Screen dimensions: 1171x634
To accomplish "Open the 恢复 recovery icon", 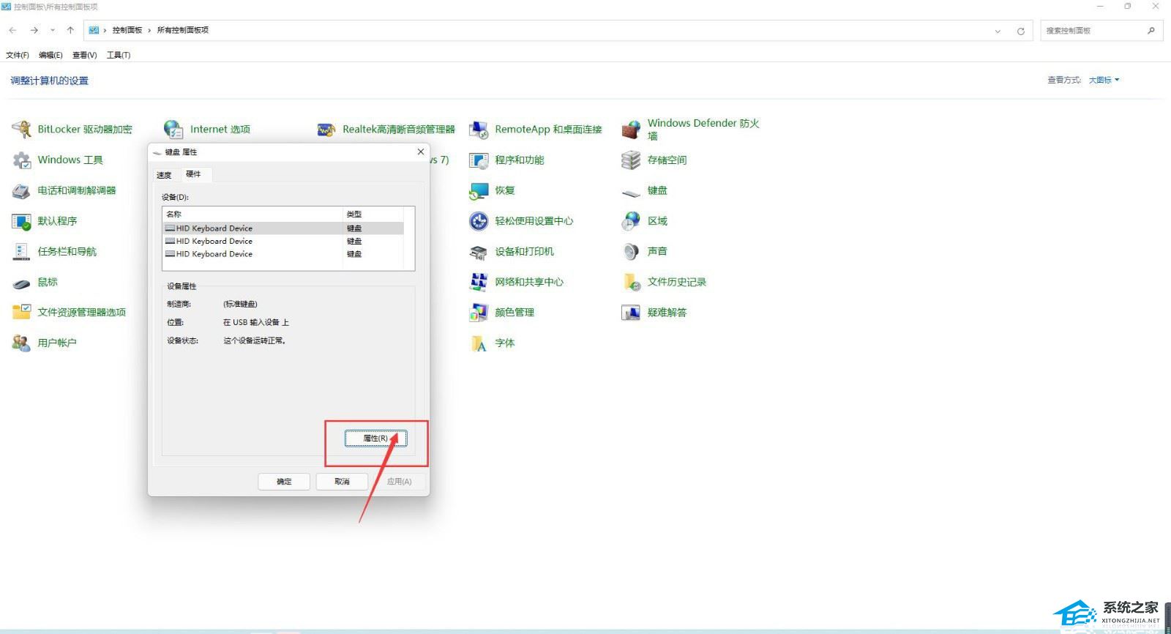I will [479, 191].
